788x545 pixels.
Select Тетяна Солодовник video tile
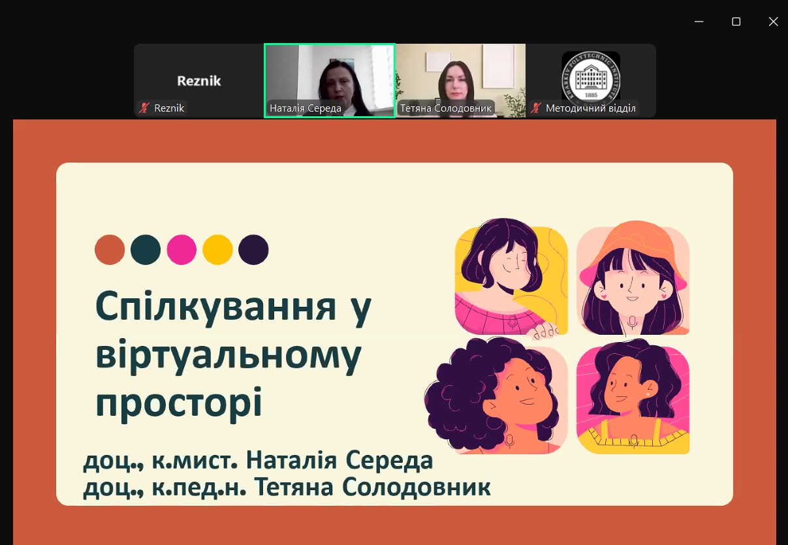(460, 80)
